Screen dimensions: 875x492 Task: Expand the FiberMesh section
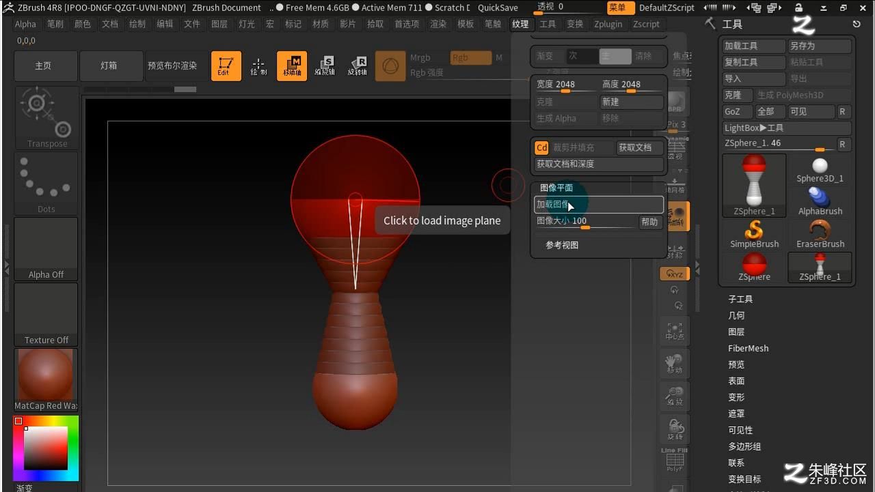(x=748, y=348)
